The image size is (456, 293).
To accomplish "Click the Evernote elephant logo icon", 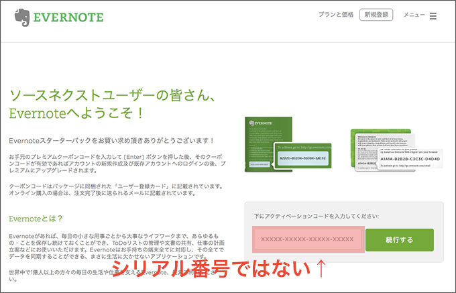I will 22,17.
